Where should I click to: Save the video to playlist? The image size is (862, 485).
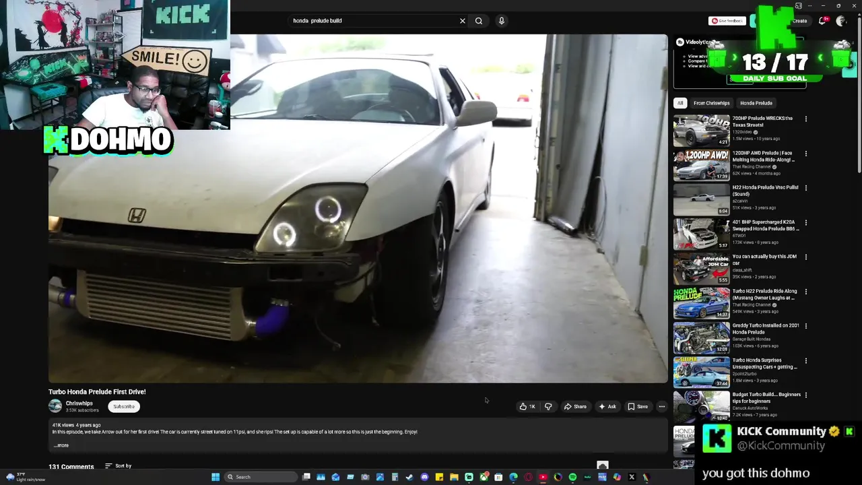coord(638,406)
